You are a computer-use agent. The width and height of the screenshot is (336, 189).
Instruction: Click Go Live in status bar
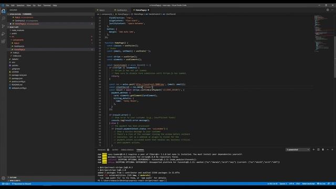[x=321, y=184]
